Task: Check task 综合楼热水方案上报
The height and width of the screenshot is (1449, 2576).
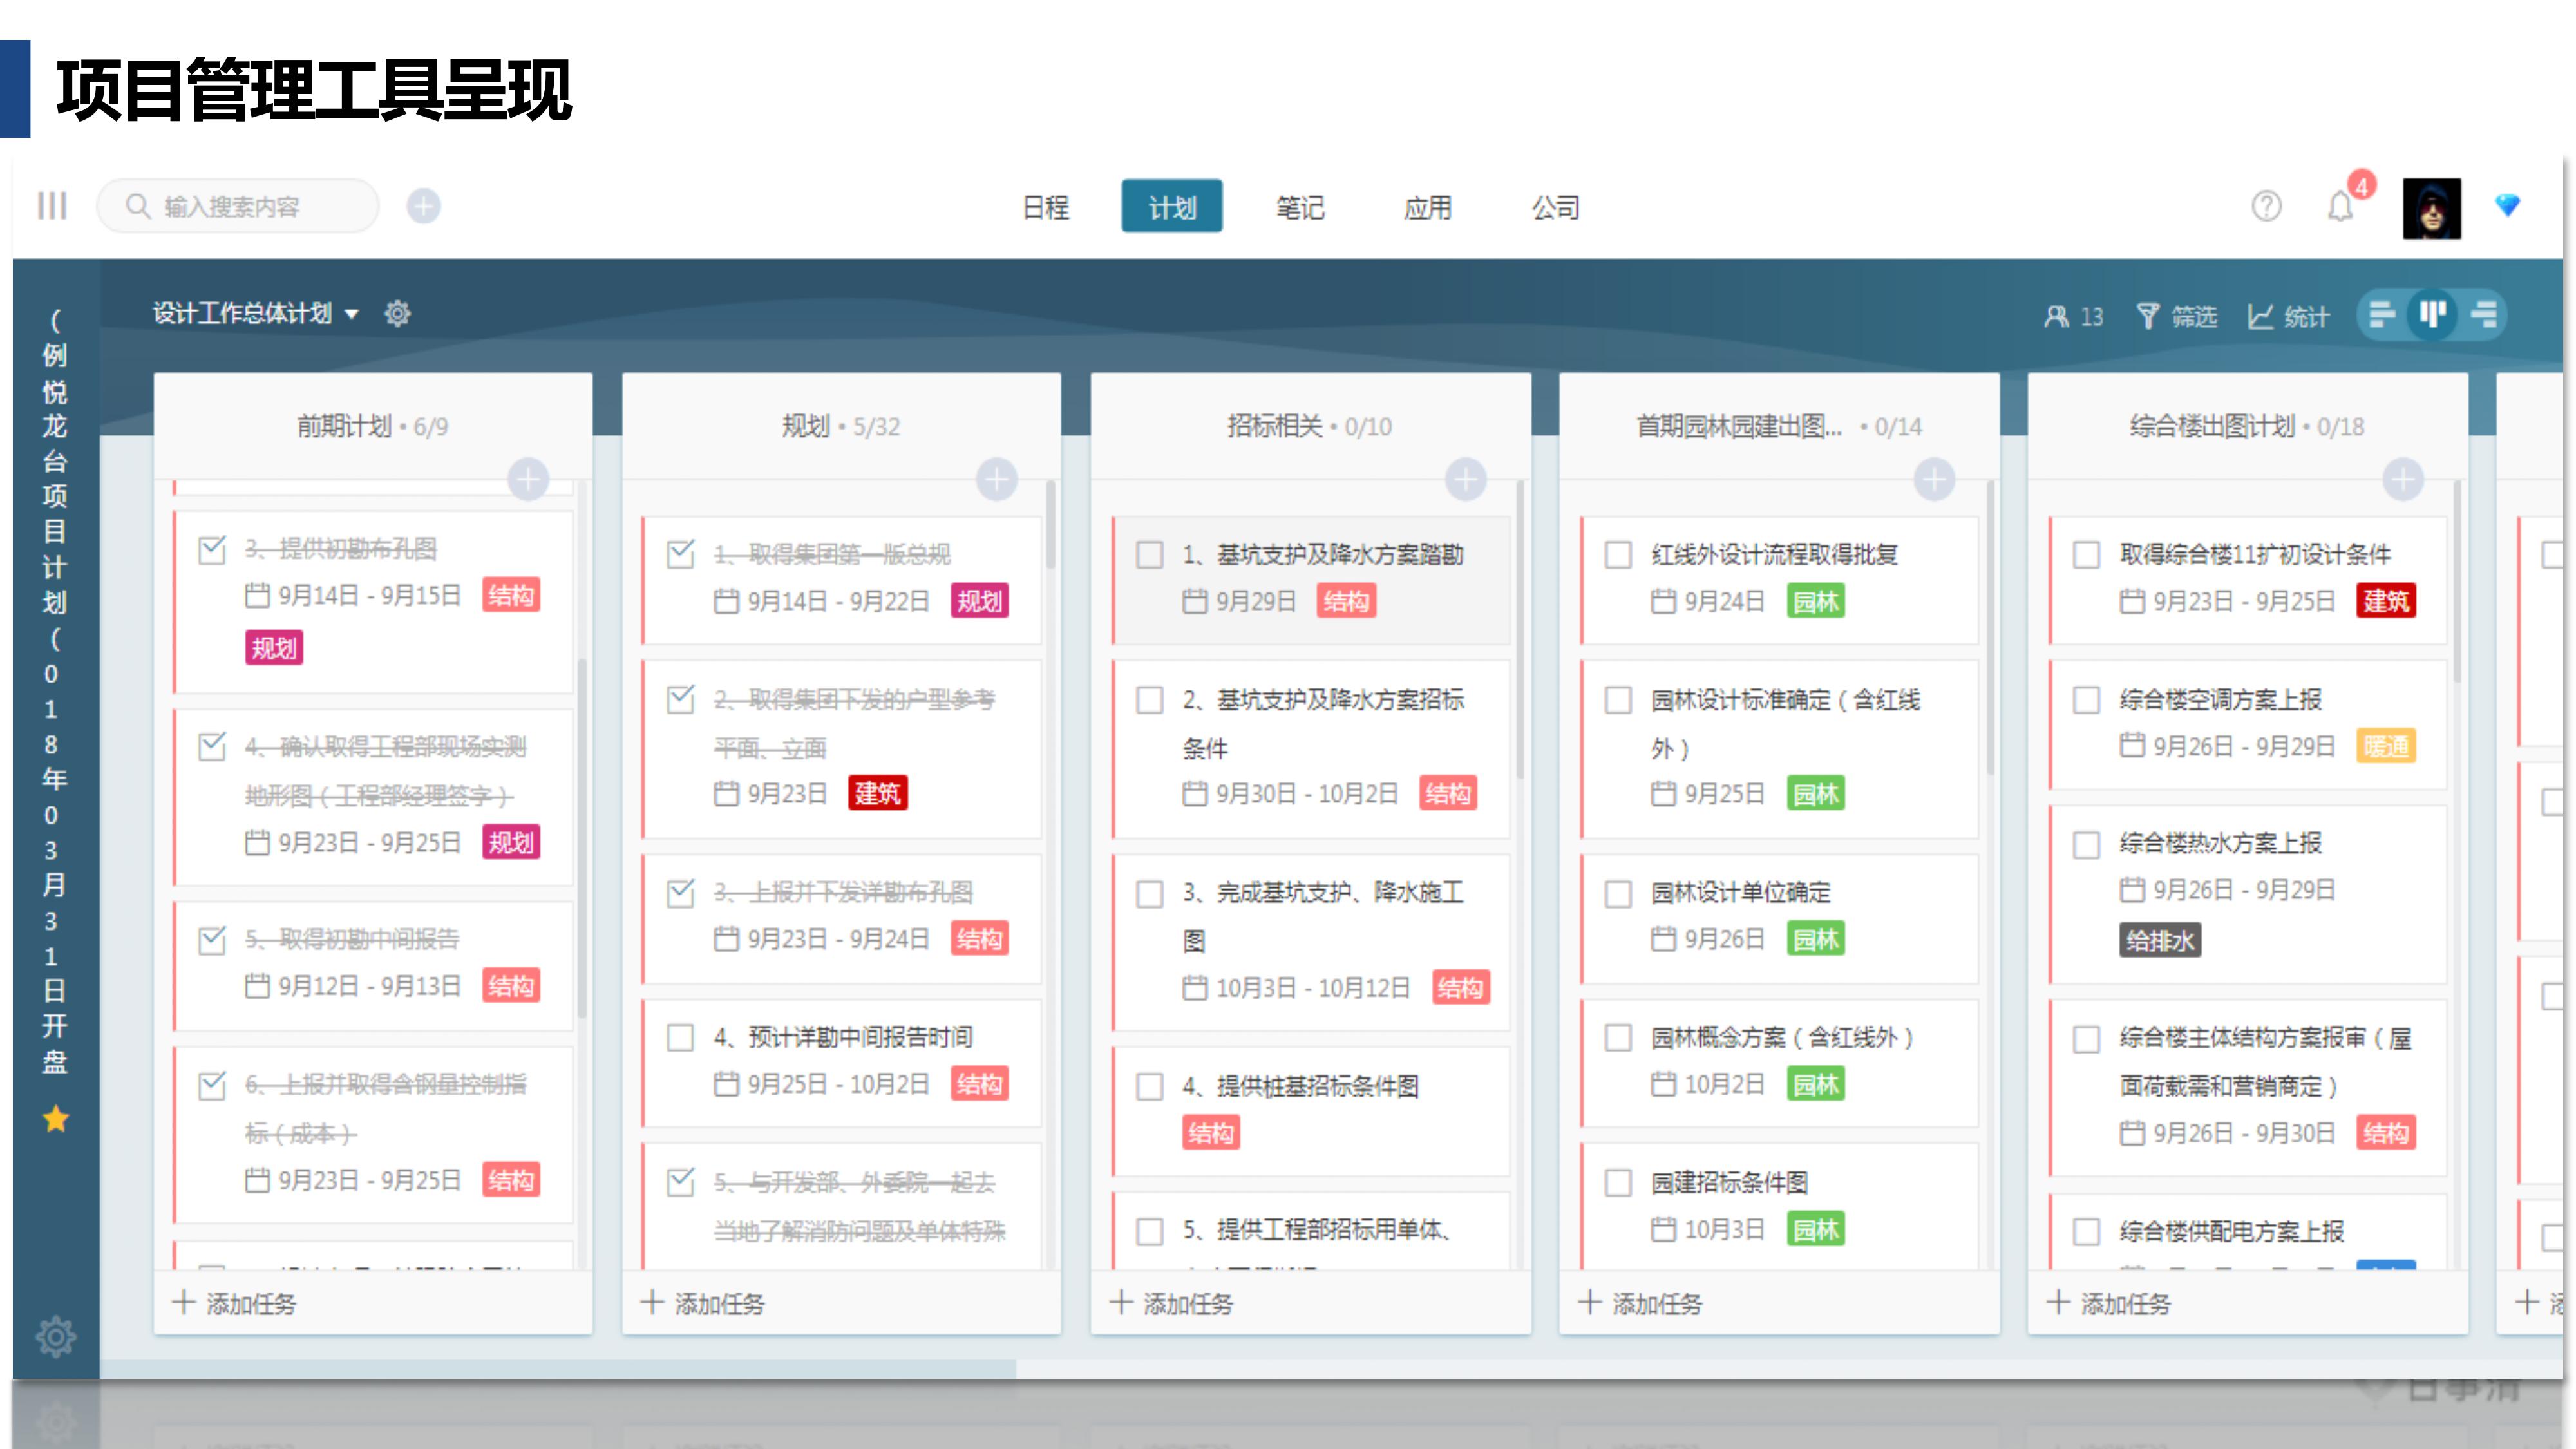Action: tap(2086, 844)
